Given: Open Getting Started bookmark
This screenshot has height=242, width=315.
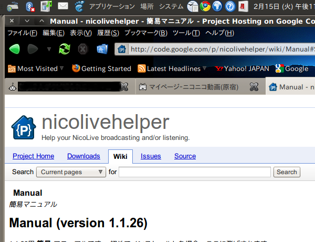Looking at the screenshot, I should (101, 68).
